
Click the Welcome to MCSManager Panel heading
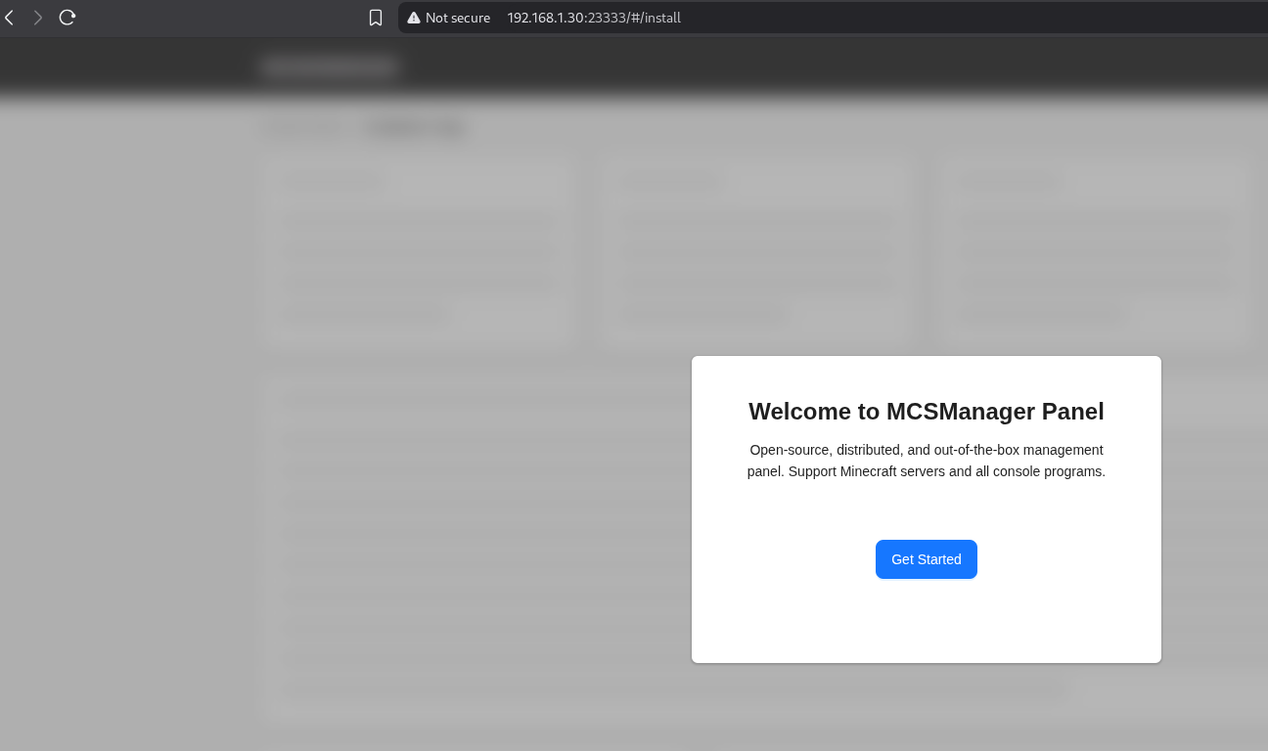click(927, 412)
